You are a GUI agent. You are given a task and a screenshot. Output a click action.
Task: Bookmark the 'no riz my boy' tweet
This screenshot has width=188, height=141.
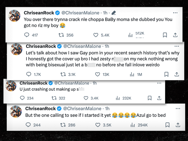tap(165, 35)
